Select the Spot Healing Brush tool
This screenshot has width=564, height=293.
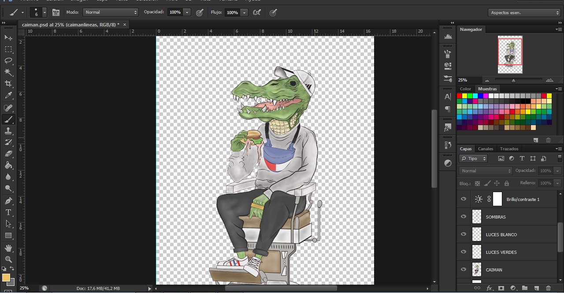point(8,108)
